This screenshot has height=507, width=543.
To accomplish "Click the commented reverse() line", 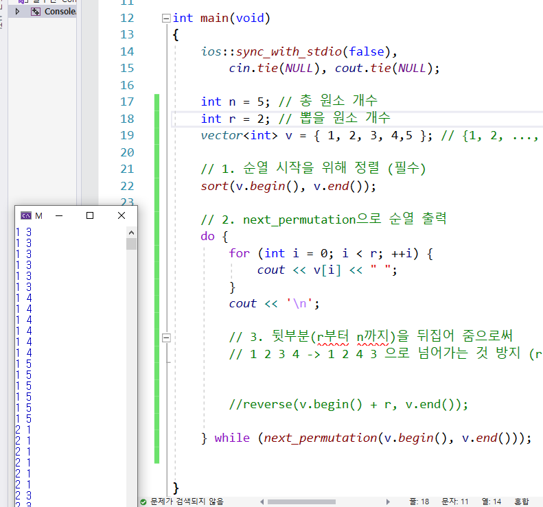I will click(x=348, y=404).
